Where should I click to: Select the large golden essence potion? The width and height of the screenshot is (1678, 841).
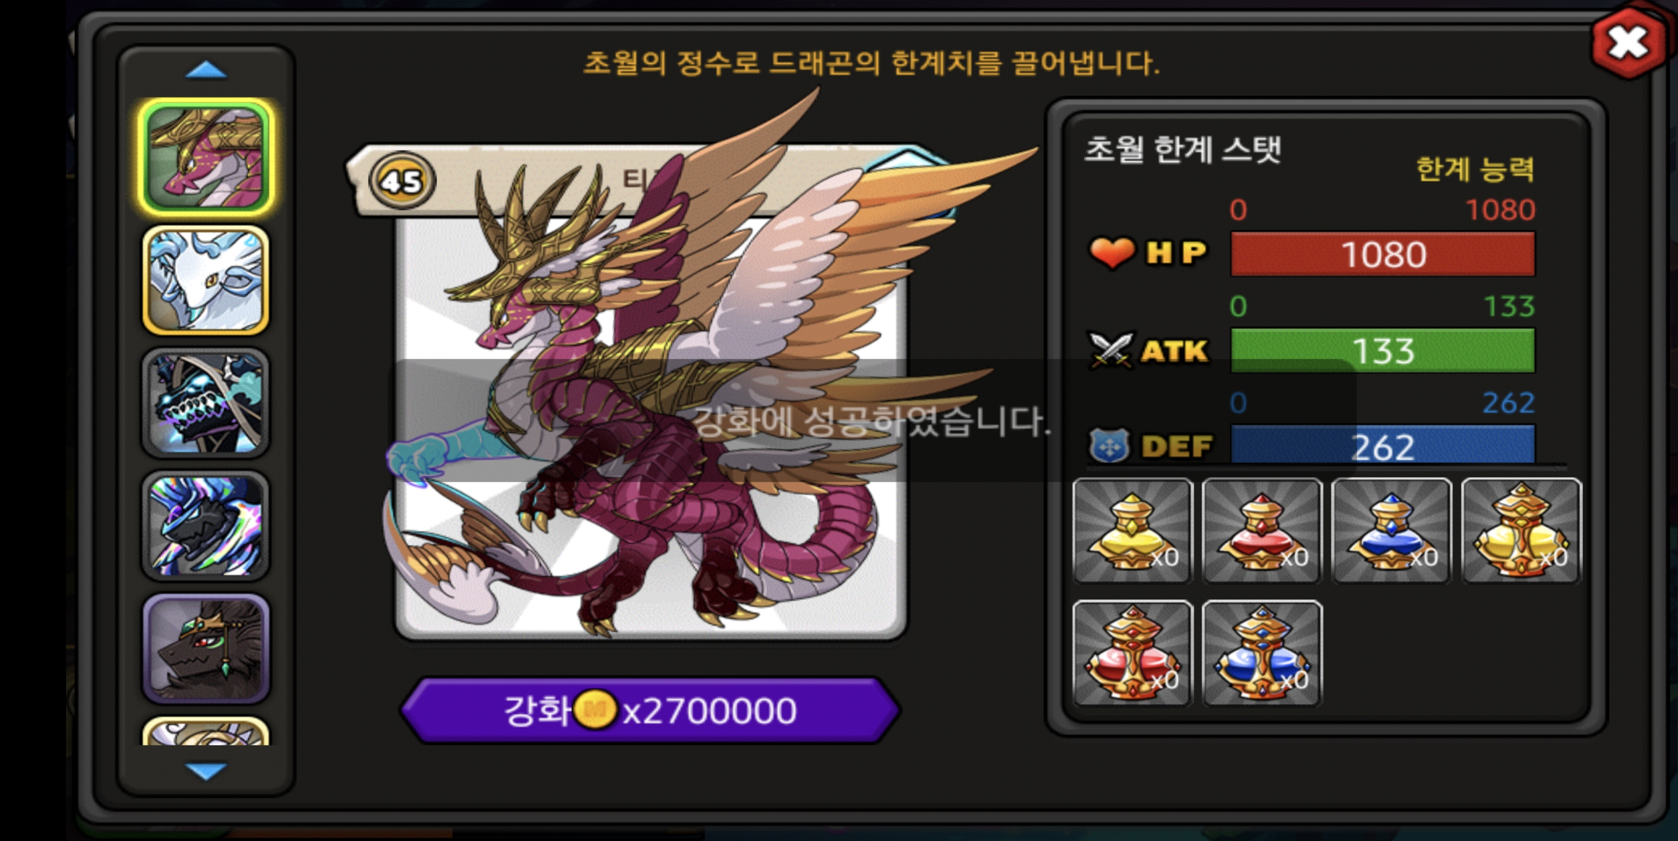pos(1521,530)
